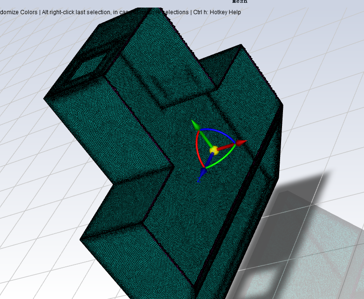Select the yellow center sphere of triad
The width and height of the screenshot is (364, 299).
(214, 150)
